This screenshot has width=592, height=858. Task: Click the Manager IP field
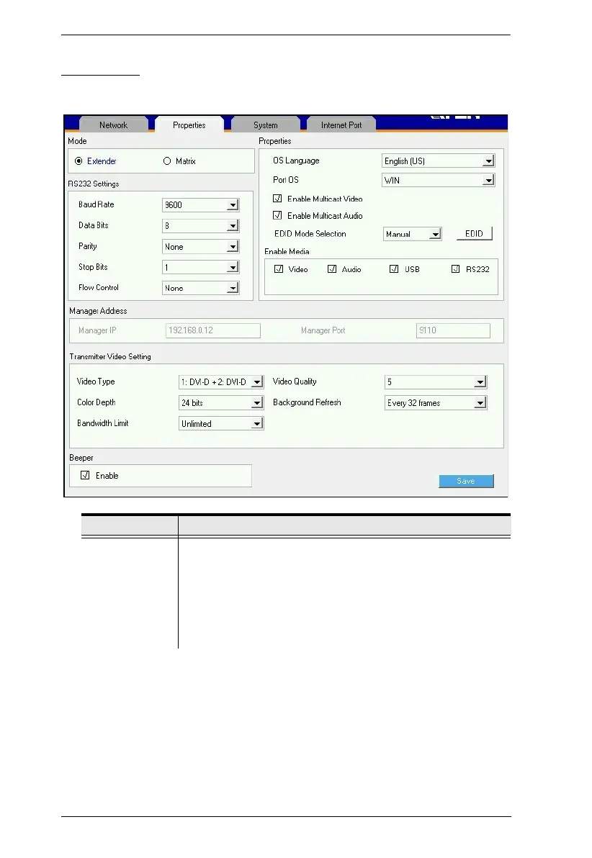(213, 330)
